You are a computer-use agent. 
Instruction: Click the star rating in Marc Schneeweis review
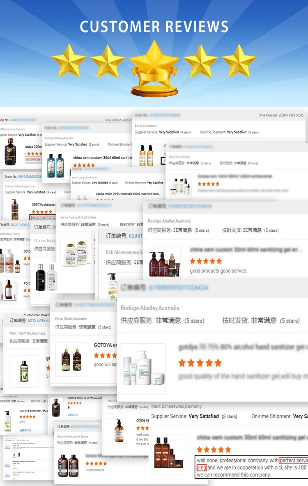coord(214,449)
